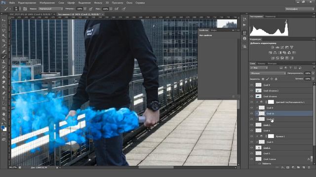Click the background color swatch
This screenshot has height=177, width=316.
click(x=5, y=130)
